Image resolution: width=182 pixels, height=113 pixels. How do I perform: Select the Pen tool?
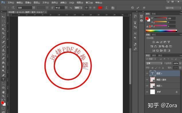(3, 75)
